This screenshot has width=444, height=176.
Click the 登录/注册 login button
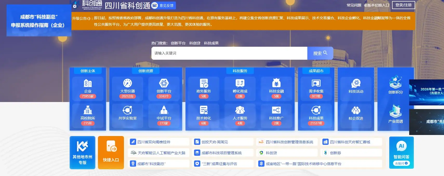pos(403,5)
